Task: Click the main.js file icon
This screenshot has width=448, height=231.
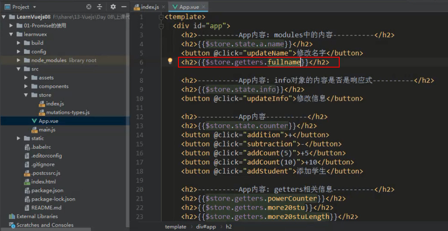Action: pos(34,130)
